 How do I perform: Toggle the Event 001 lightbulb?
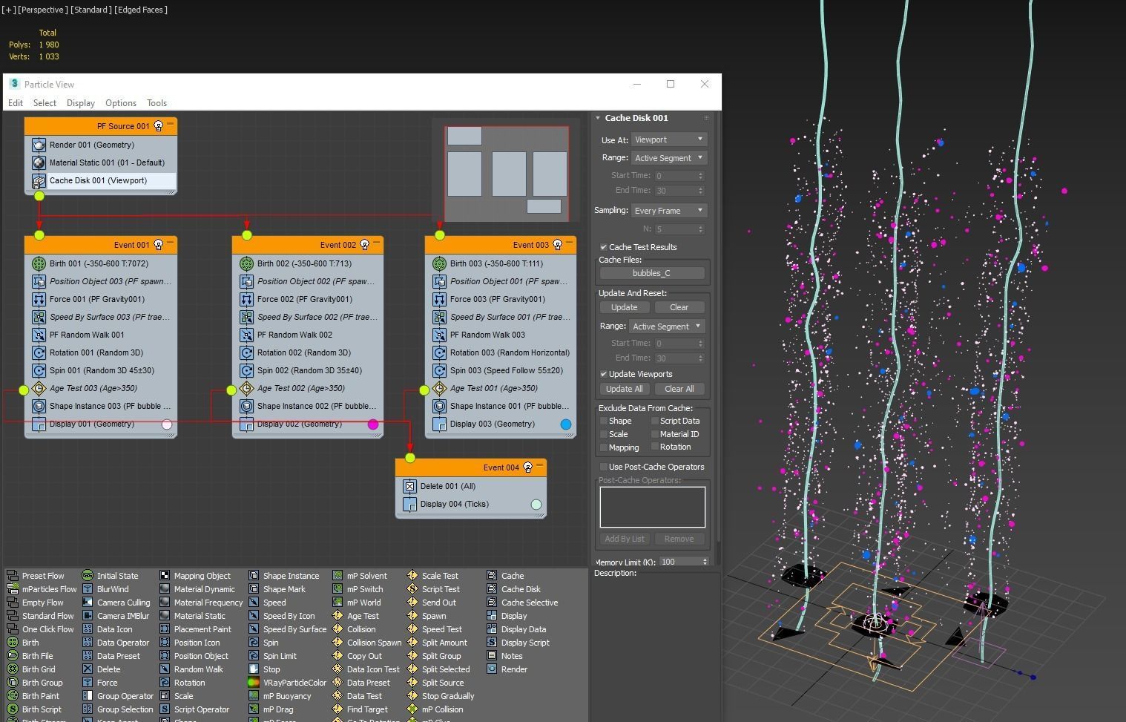click(158, 245)
